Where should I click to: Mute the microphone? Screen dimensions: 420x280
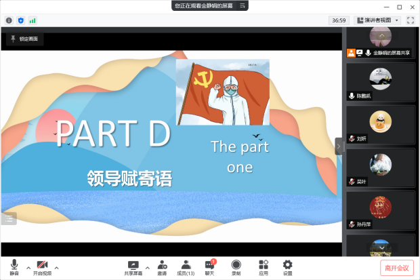point(14,267)
